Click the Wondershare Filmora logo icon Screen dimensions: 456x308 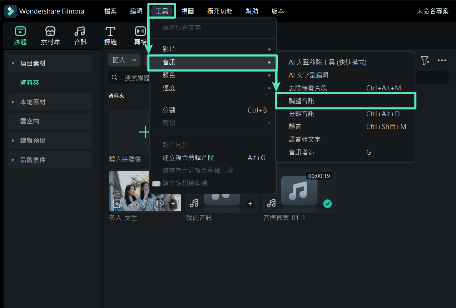(x=11, y=11)
